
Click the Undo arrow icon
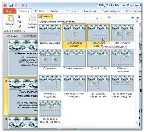point(16,5)
